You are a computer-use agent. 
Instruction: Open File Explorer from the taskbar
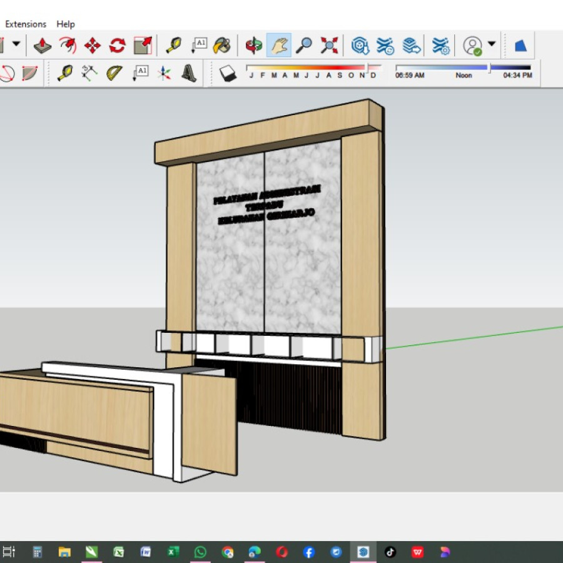coord(64,552)
